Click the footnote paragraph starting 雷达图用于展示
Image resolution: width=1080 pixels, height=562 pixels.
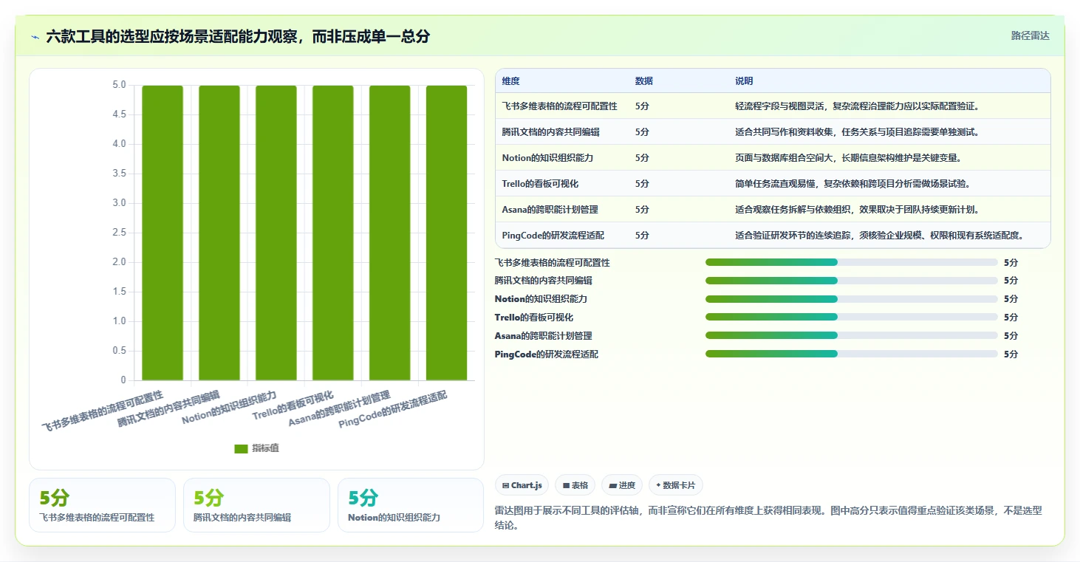(768, 518)
